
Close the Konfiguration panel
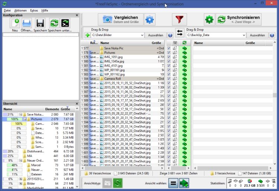(77, 15)
